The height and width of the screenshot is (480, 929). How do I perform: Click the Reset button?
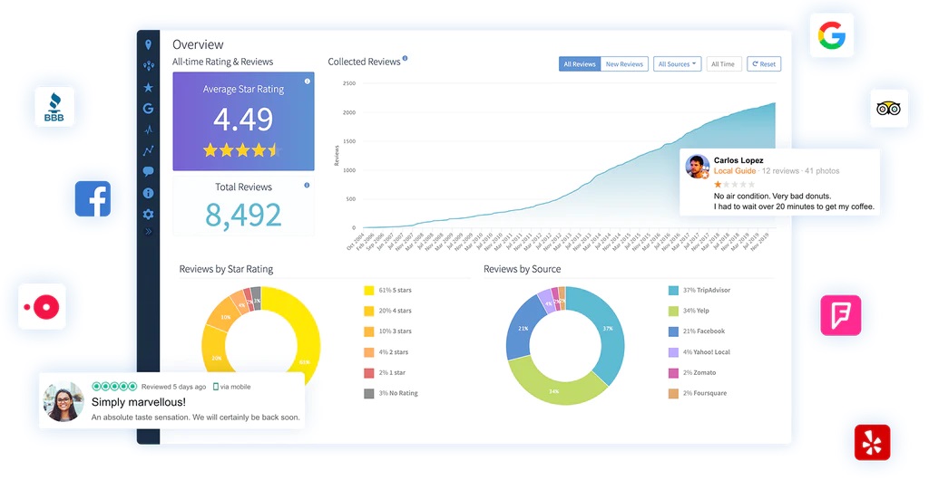(x=764, y=63)
